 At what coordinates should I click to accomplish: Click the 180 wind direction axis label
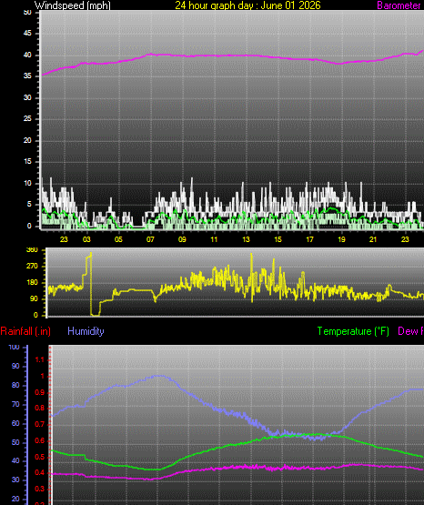point(32,283)
